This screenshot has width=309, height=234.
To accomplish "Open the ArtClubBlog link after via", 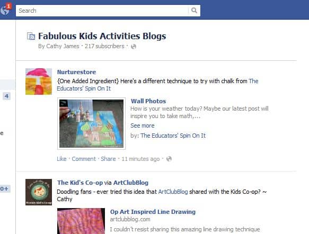I will (131, 183).
